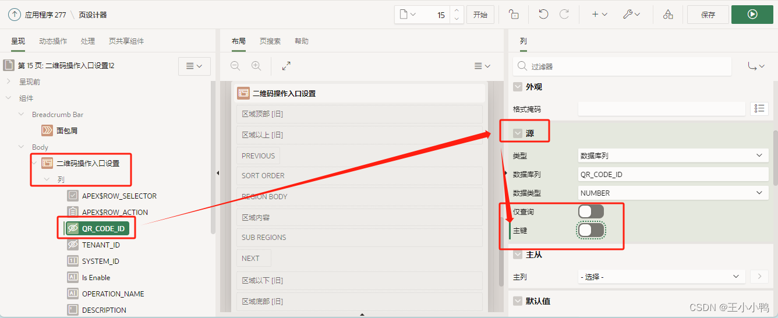
Task: Open the go-to group arrow menu
Action: [756, 66]
